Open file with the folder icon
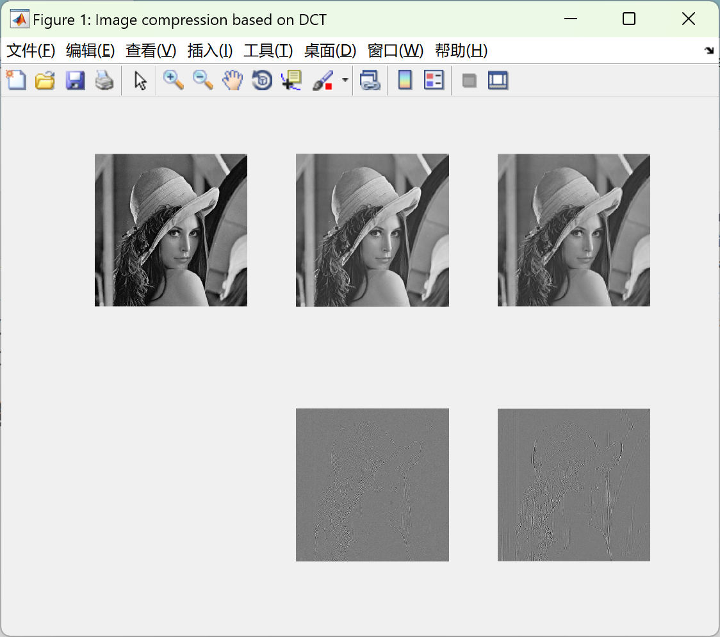Image resolution: width=720 pixels, height=637 pixels. tap(45, 80)
